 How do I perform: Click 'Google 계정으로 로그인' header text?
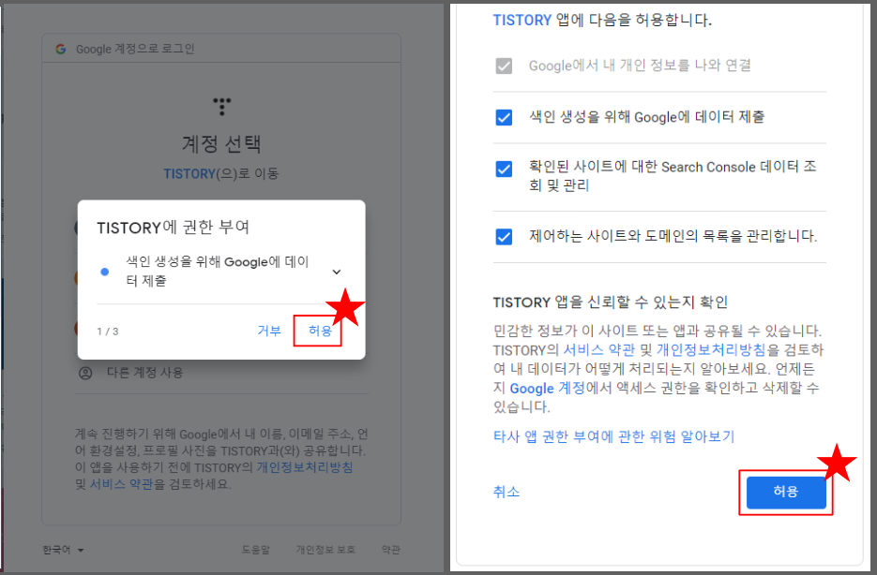point(135,49)
